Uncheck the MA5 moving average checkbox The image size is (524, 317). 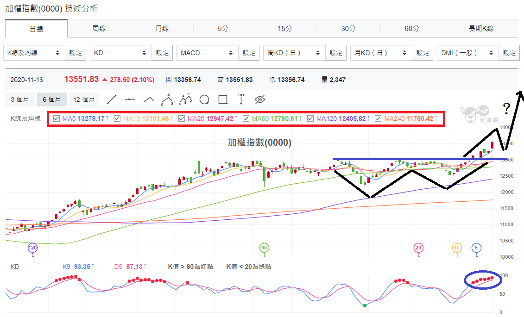57,118
